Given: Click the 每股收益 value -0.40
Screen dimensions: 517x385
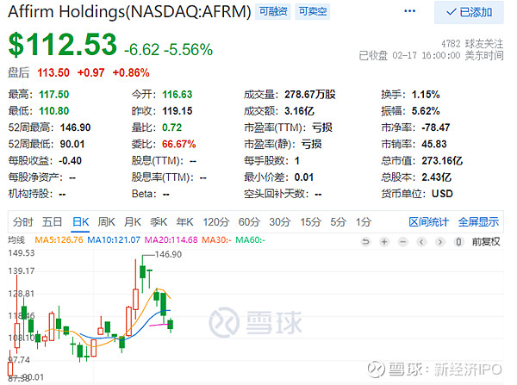Looking at the screenshot, I should click(71, 161).
